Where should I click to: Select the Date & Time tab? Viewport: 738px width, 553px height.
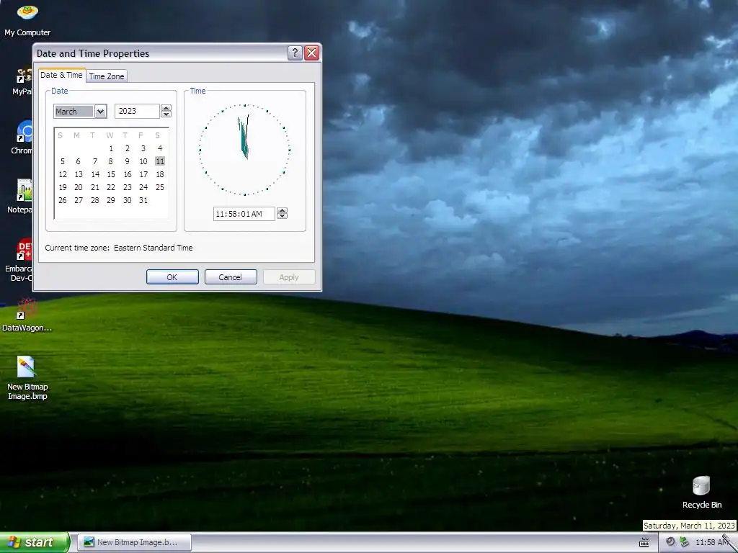[61, 75]
